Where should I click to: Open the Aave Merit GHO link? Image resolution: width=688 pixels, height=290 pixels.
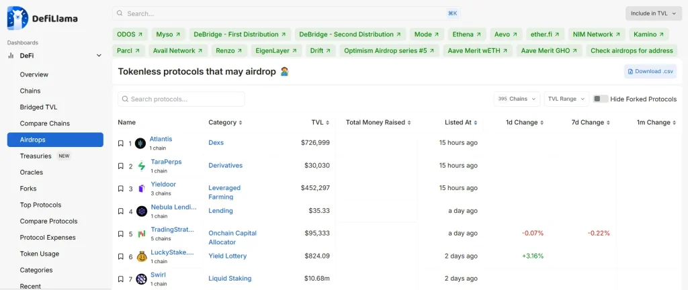pyautogui.click(x=550, y=51)
